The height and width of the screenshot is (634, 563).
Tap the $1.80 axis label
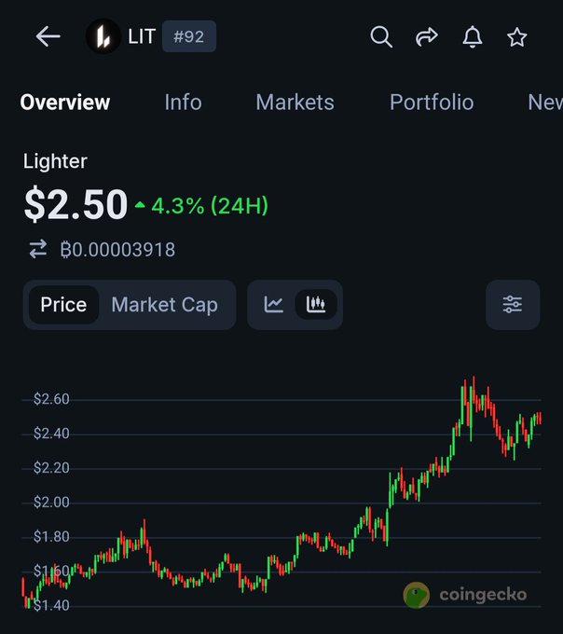tap(51, 537)
